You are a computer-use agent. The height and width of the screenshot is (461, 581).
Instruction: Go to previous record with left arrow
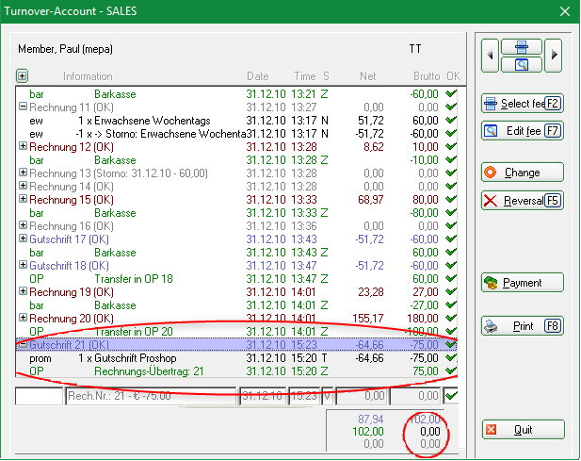coord(490,56)
